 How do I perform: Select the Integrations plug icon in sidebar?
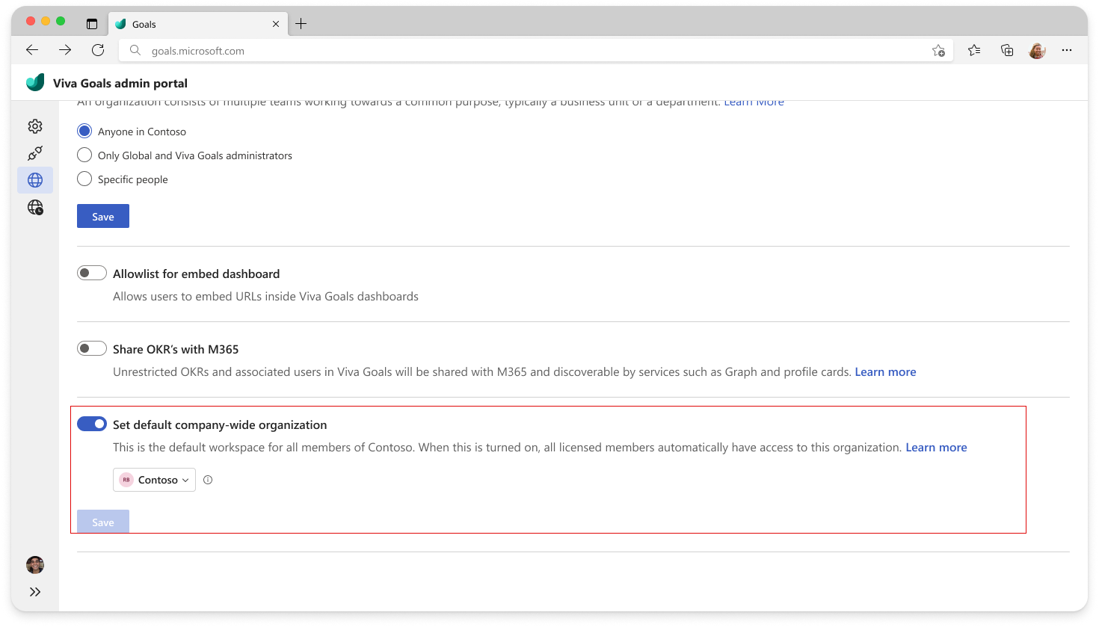tap(34, 152)
